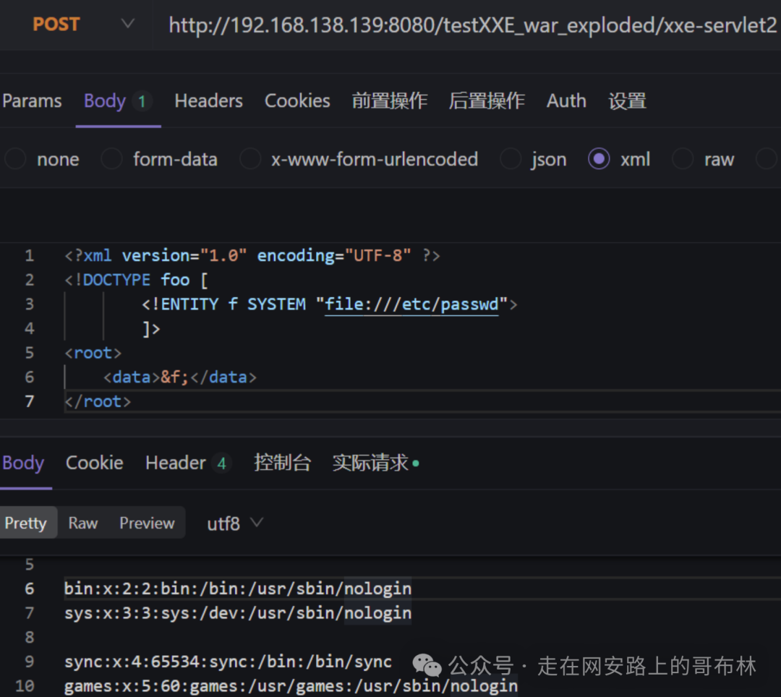Open the 实际请求 tab

click(375, 463)
